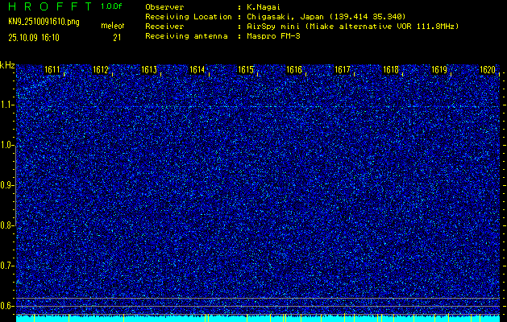
Task: Click the 0.7 frequency axis label
Action: 7,266
